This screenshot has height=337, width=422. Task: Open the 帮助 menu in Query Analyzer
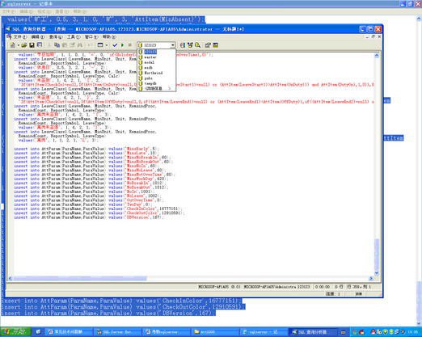[x=109, y=37]
